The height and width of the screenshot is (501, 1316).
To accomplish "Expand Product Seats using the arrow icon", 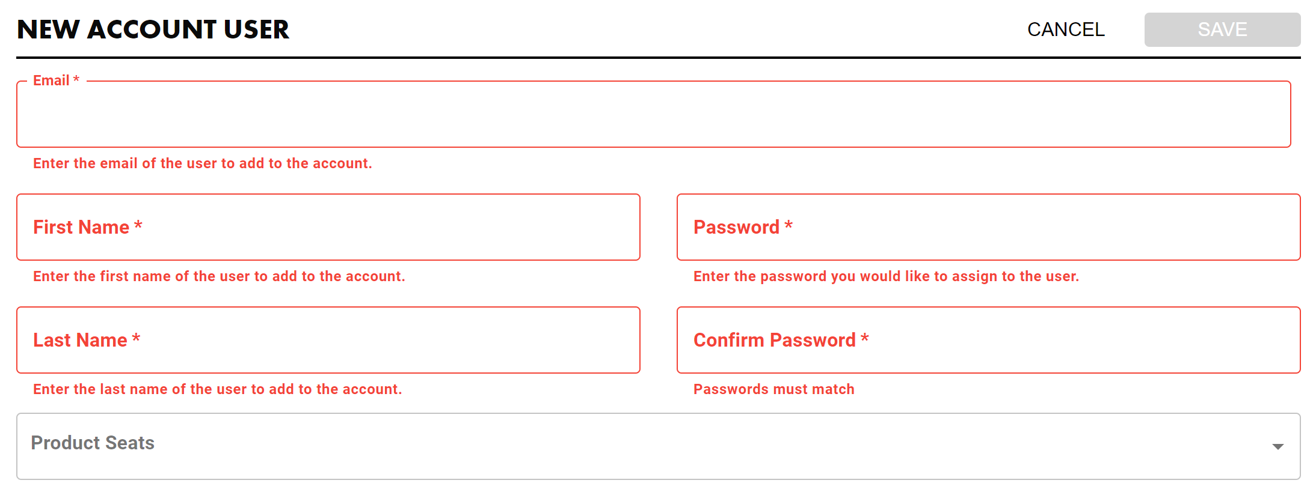I will (1278, 446).
